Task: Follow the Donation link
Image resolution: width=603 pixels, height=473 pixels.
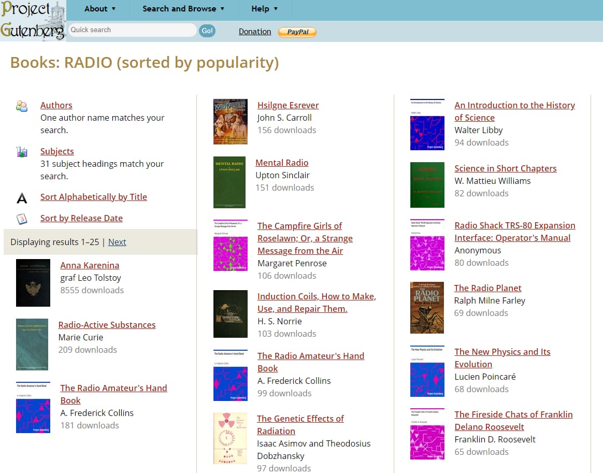Action: click(x=255, y=32)
